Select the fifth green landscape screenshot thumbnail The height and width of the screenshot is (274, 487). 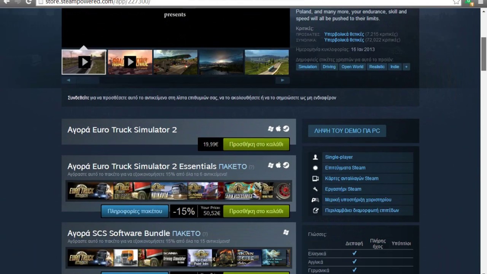point(267,62)
